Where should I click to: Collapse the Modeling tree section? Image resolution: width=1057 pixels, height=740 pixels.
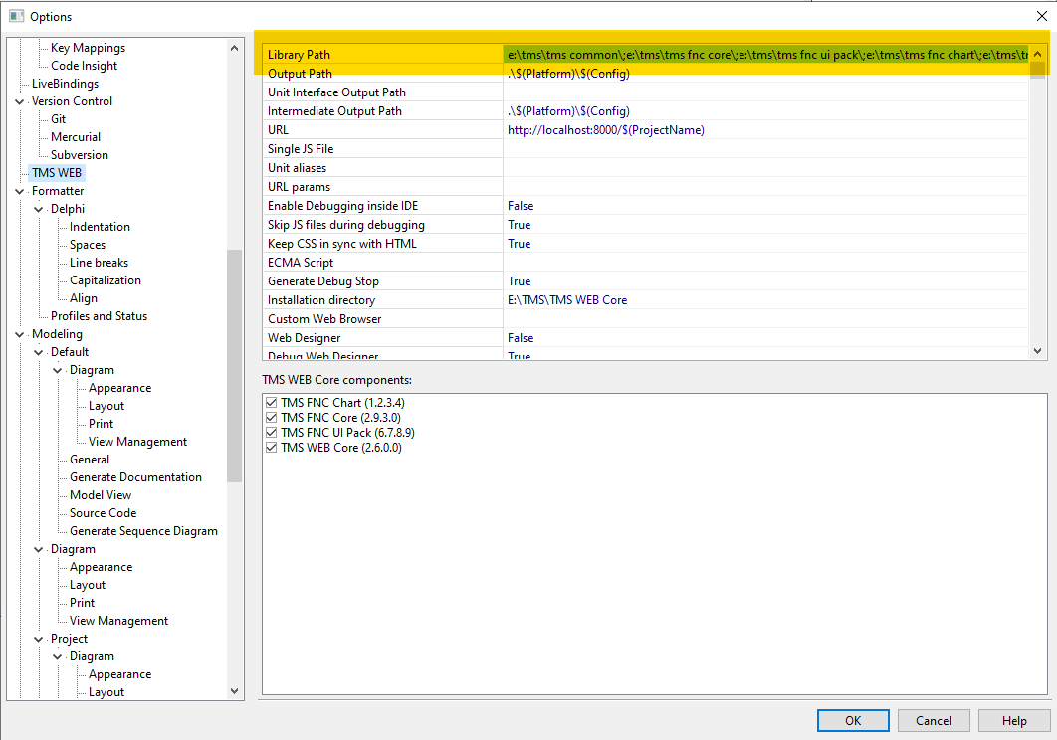20,334
